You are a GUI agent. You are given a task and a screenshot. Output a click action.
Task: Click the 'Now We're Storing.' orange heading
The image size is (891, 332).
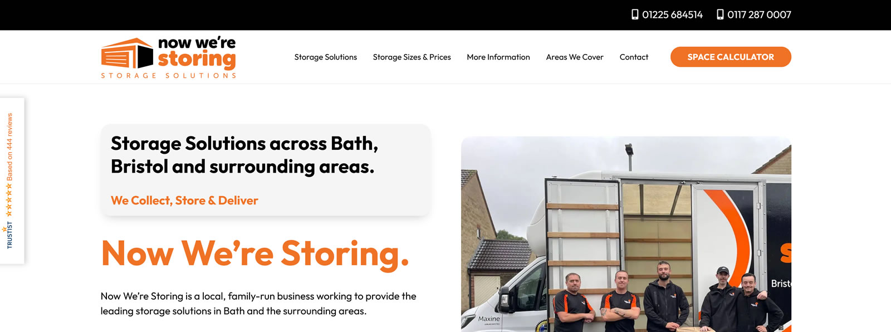pos(255,253)
